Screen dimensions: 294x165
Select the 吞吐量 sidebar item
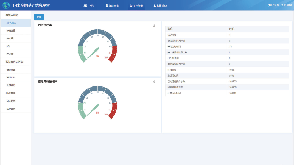pos(10,38)
